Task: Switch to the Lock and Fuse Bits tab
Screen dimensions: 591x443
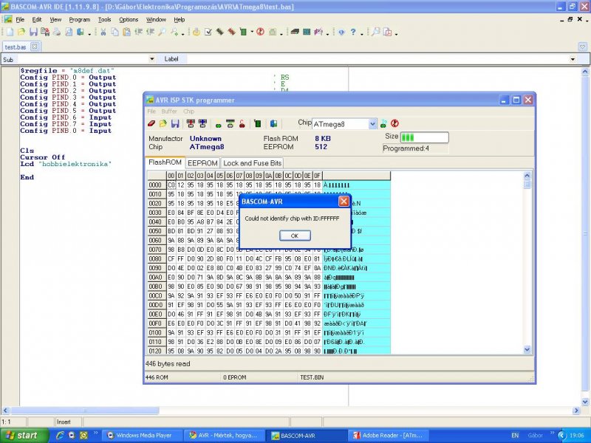Action: tap(252, 163)
